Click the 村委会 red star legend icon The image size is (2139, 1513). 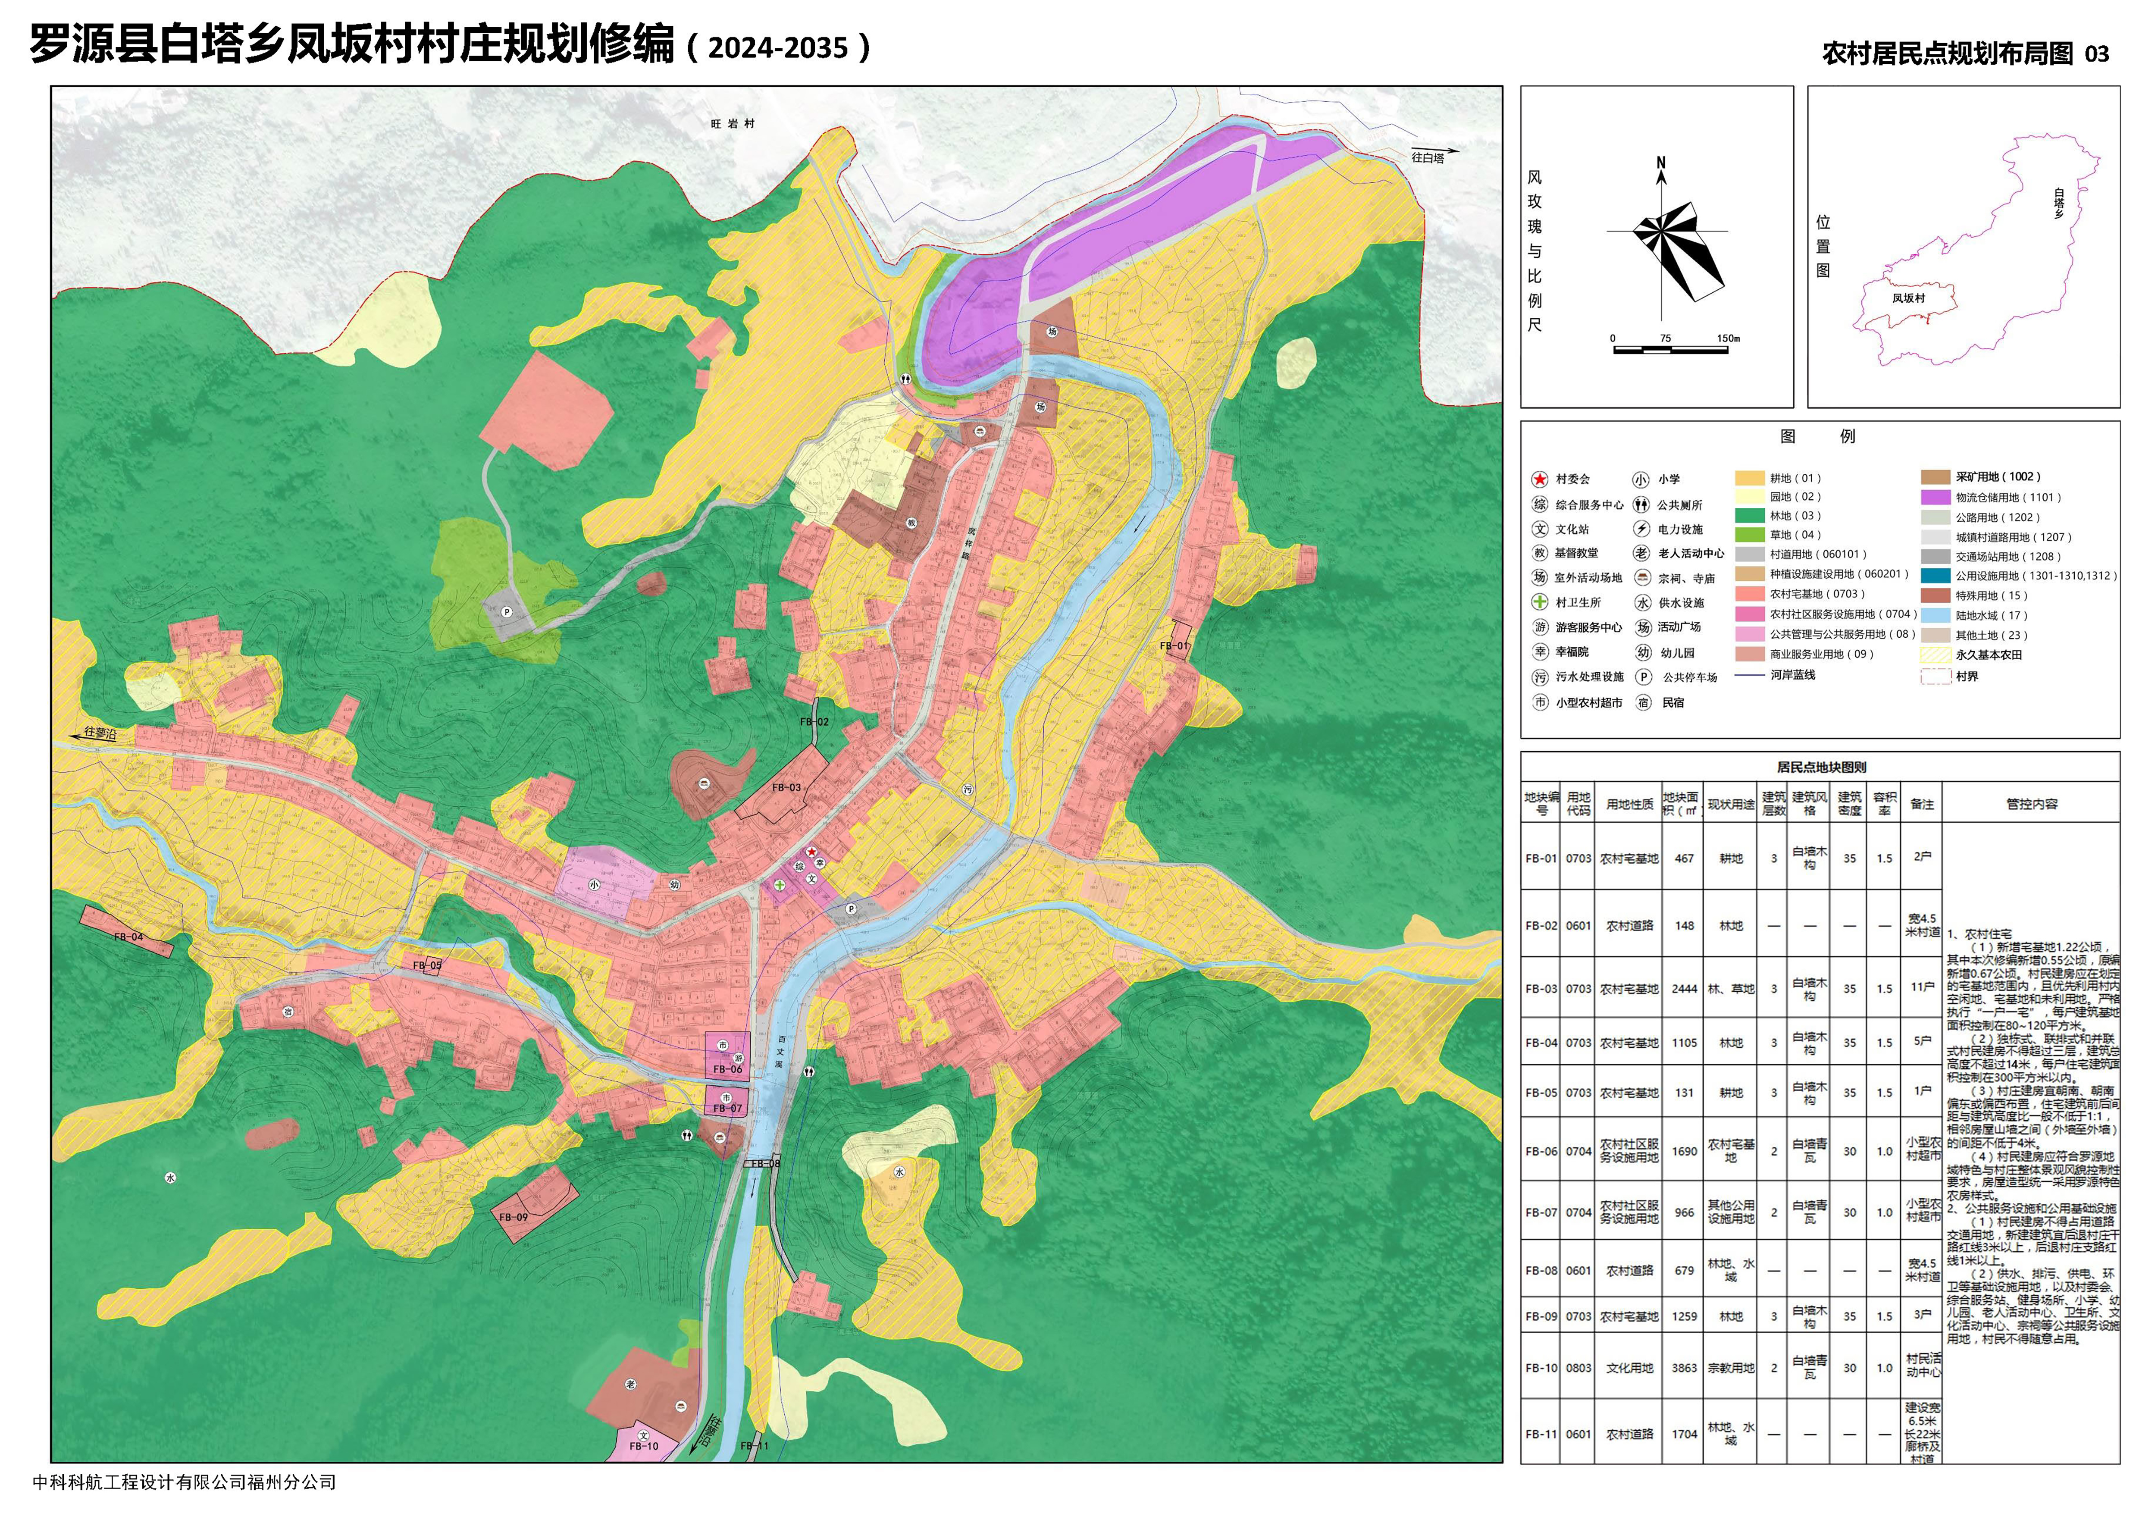pos(1540,479)
